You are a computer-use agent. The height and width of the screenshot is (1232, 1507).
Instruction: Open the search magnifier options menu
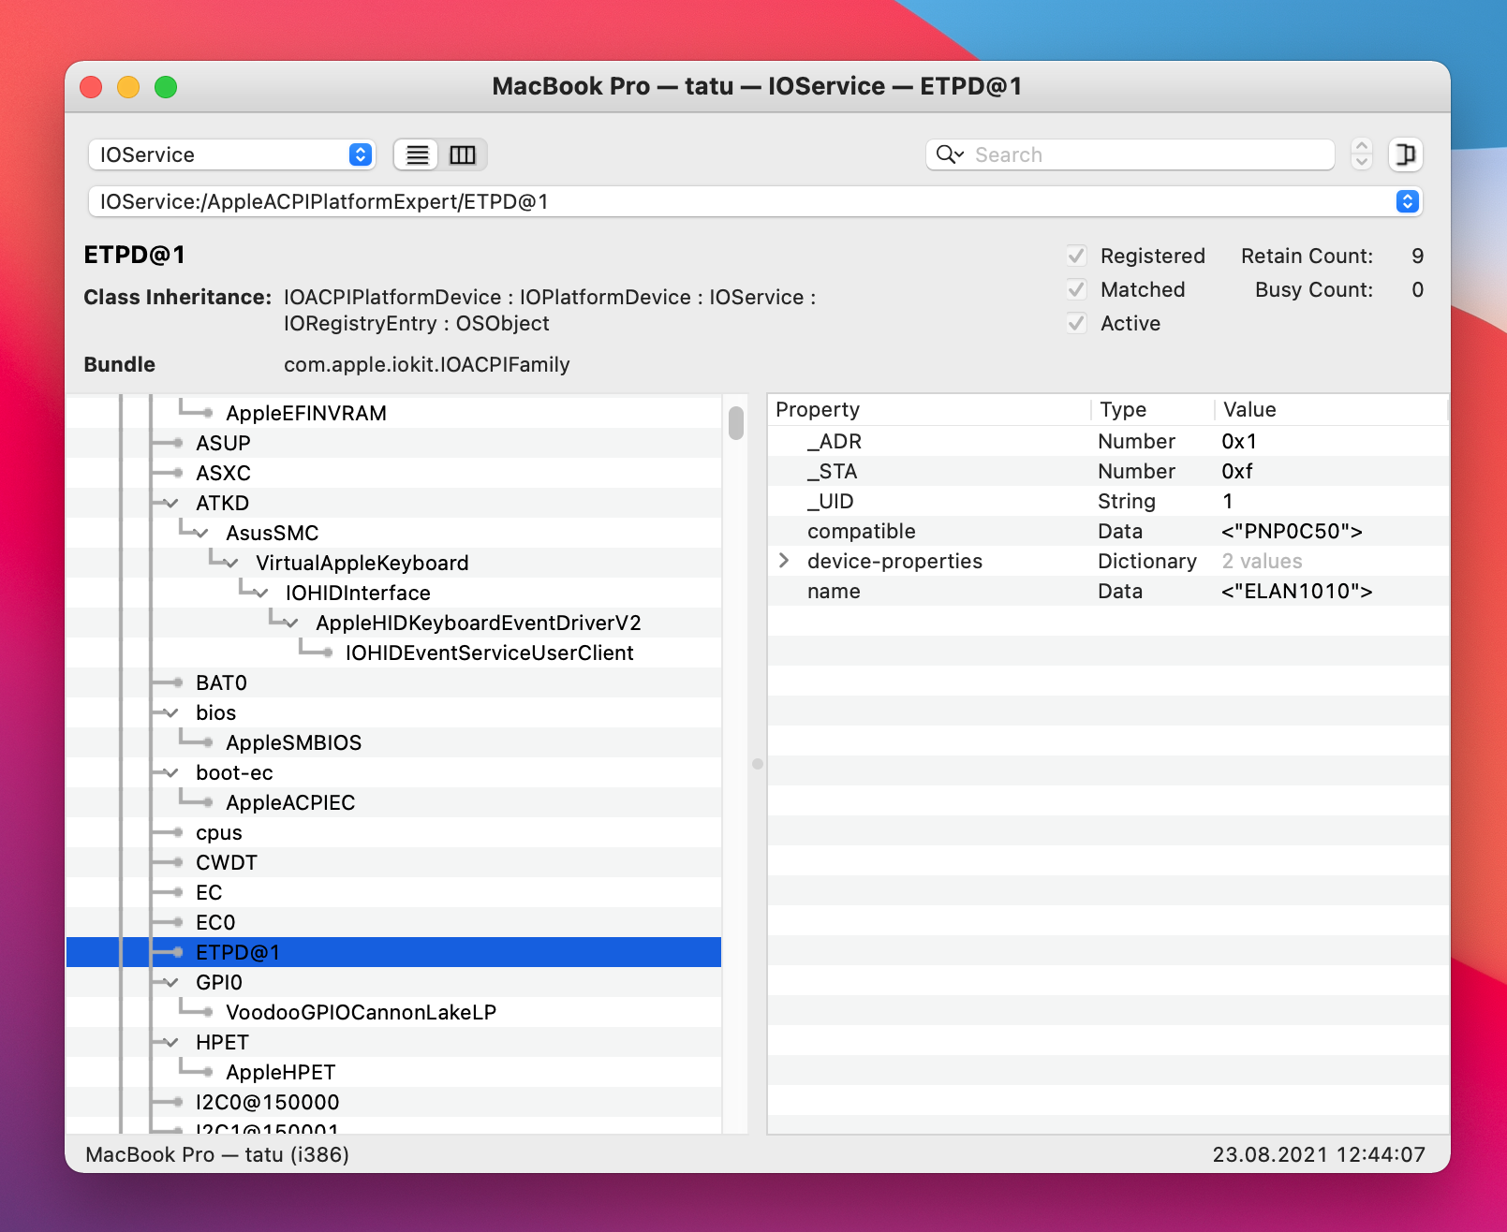(950, 154)
